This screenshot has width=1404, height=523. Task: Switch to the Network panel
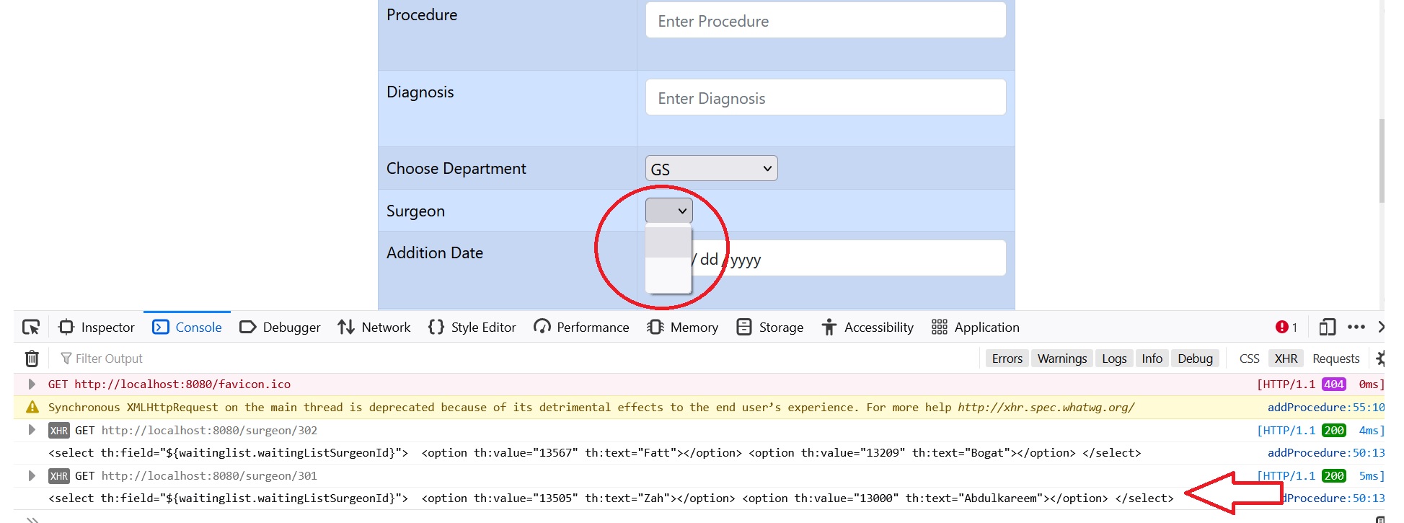374,327
